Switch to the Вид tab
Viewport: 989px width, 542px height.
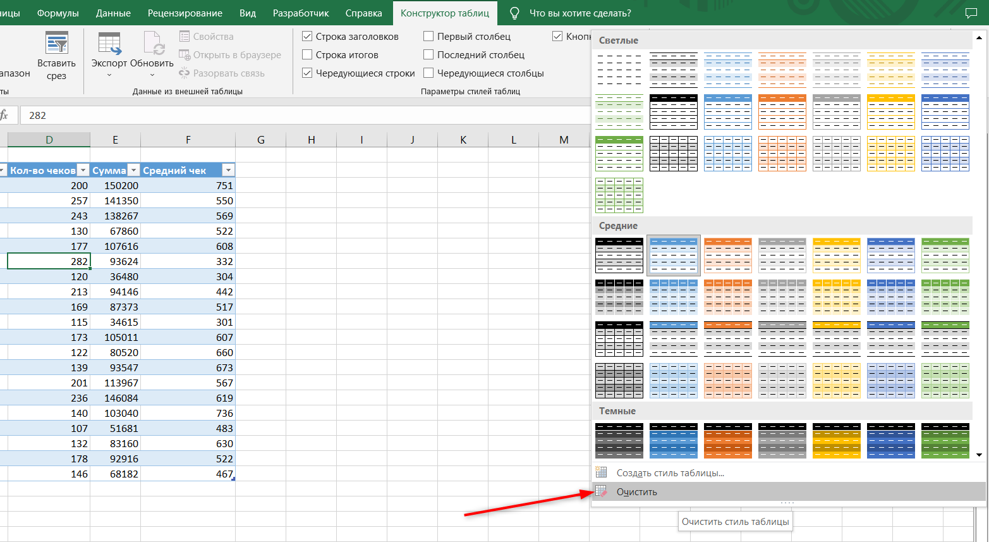click(248, 13)
